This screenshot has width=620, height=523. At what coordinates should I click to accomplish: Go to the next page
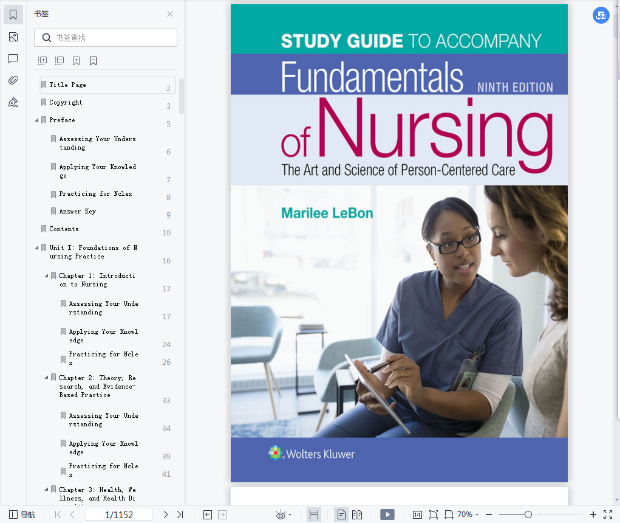166,514
